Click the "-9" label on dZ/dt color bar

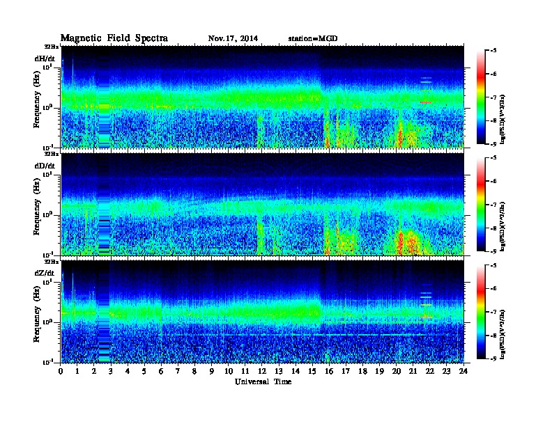[493, 358]
